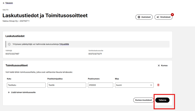195x111 pixels.
Task: Click the VALTTI label above the title
Action: pyautogui.click(x=6, y=10)
